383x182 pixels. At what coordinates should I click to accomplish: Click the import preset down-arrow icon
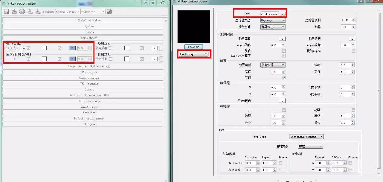[x=30, y=11]
